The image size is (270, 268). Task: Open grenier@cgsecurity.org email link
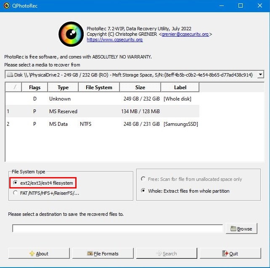tap(185, 34)
